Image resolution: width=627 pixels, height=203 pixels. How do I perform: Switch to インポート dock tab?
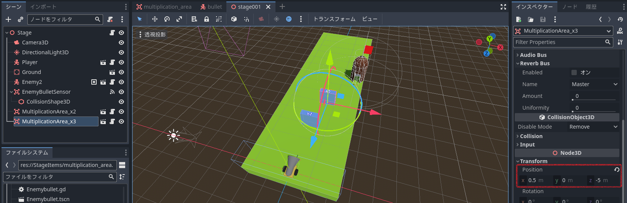click(x=43, y=7)
